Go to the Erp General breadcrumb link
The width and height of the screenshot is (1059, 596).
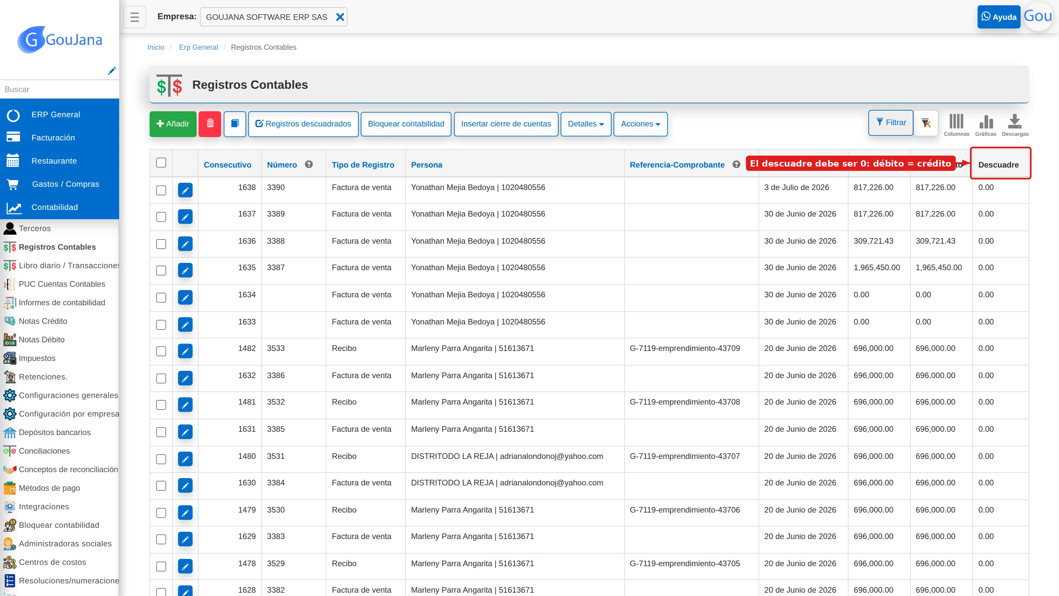pos(198,47)
